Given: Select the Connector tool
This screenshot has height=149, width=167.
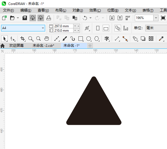Looking at the screenshot, I should 125,39.
